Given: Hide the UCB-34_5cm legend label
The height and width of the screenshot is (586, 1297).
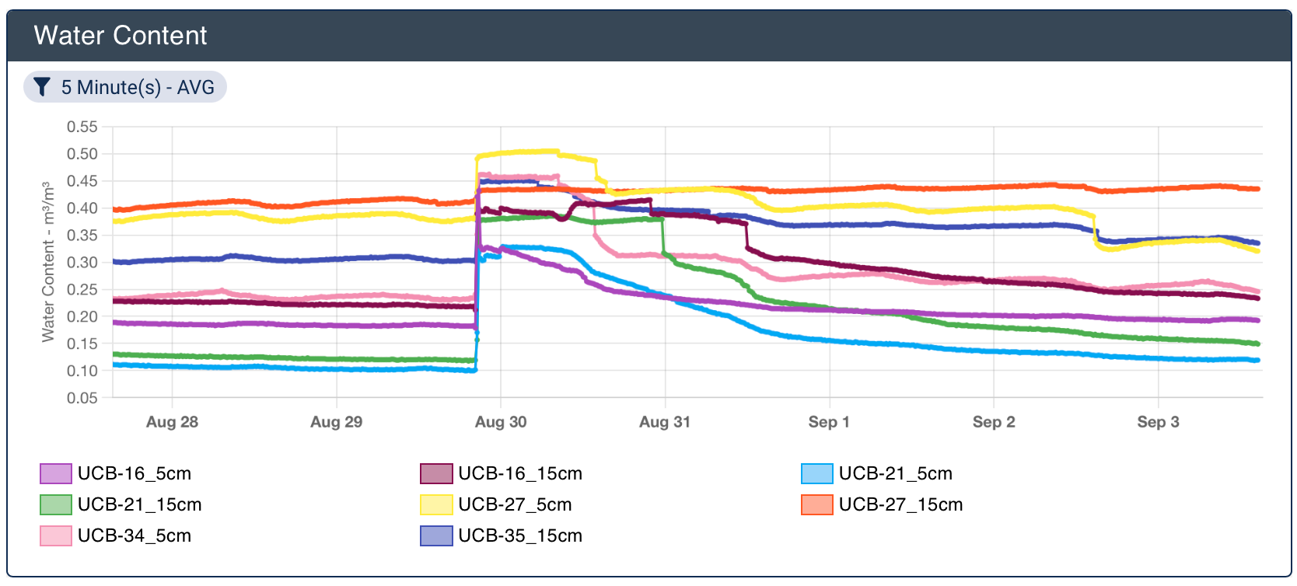Looking at the screenshot, I should (x=134, y=535).
